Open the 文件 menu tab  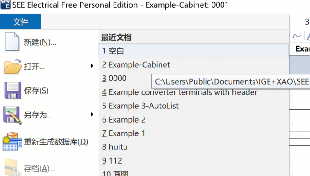[x=21, y=21]
